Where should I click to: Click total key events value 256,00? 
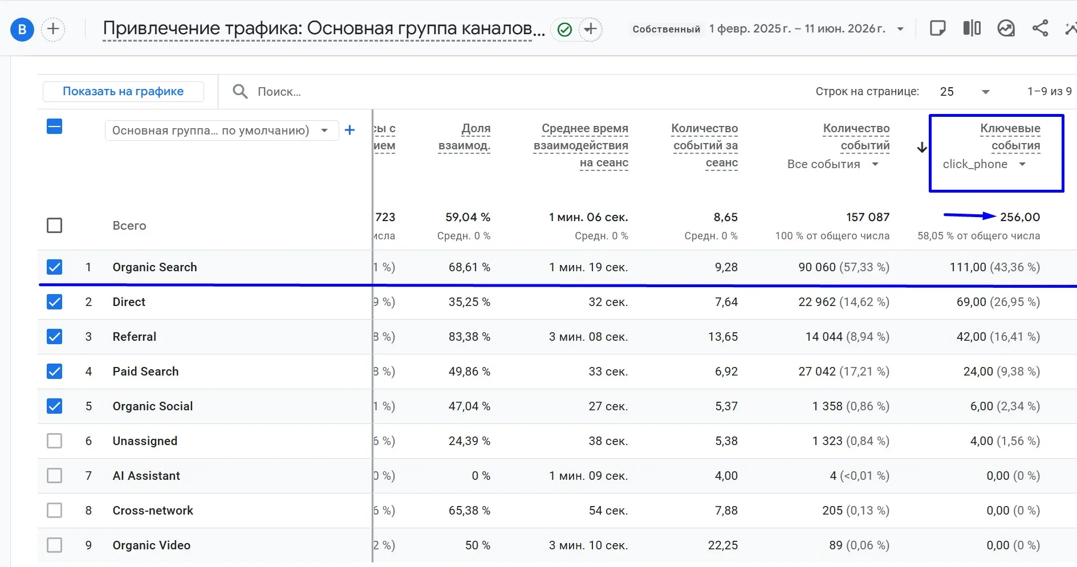tap(1020, 217)
